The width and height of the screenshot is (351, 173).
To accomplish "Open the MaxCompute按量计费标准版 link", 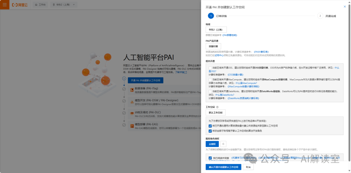I will (x=243, y=86).
